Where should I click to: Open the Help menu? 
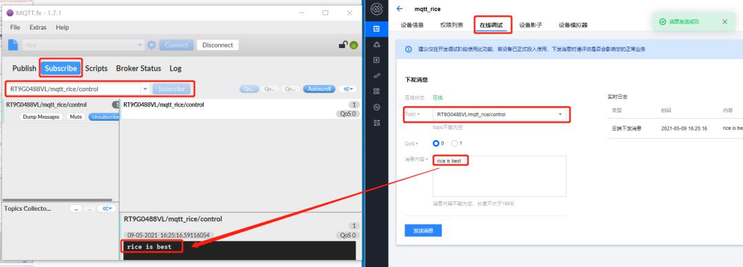click(62, 27)
